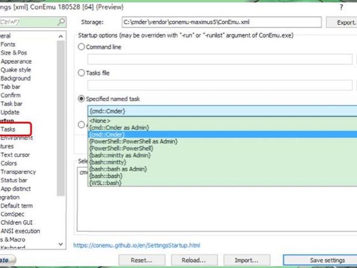Image resolution: width=357 pixels, height=268 pixels.
Task: Click the tree scrollbar down arrow
Action: coord(61,244)
